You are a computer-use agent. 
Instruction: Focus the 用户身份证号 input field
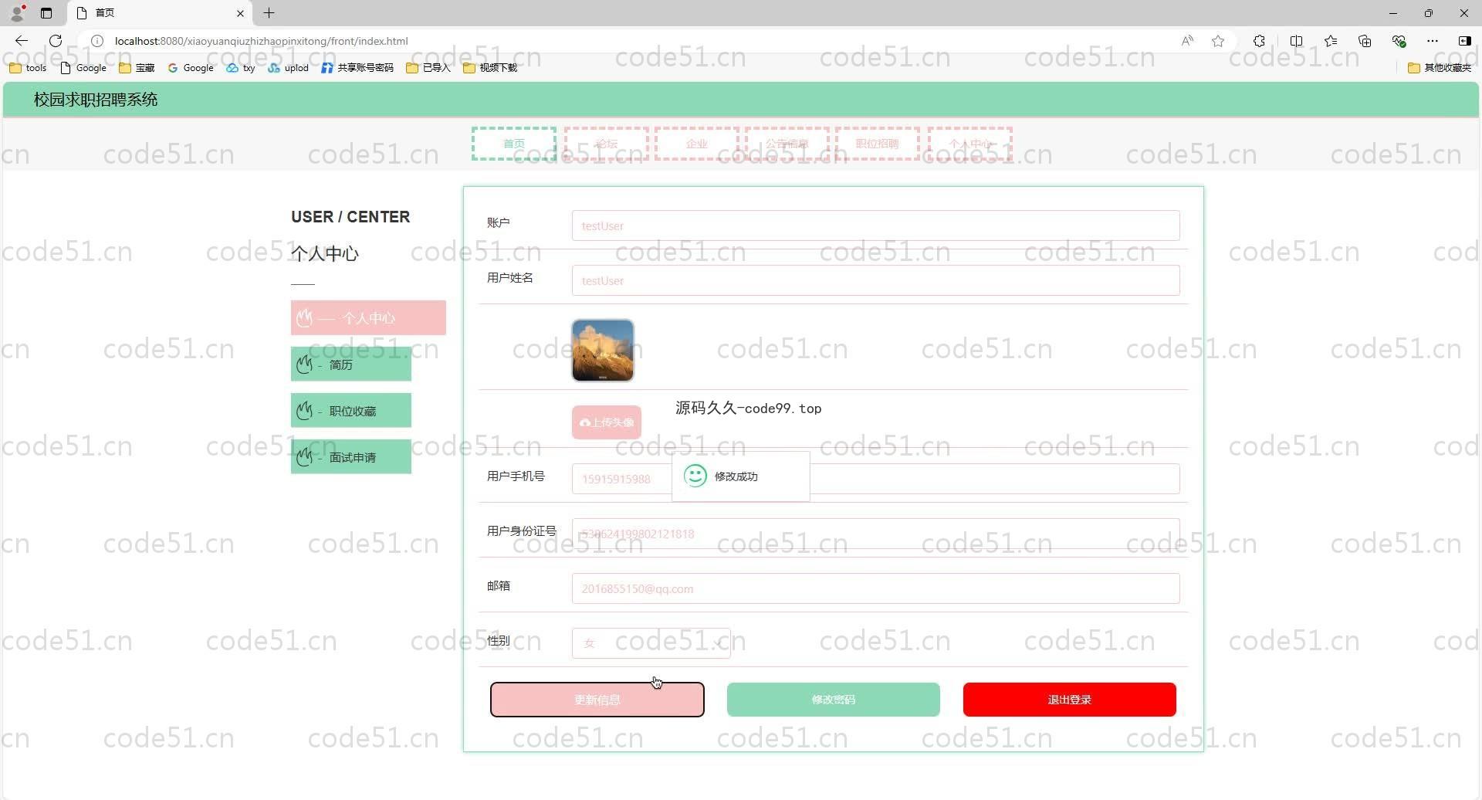[x=875, y=534]
